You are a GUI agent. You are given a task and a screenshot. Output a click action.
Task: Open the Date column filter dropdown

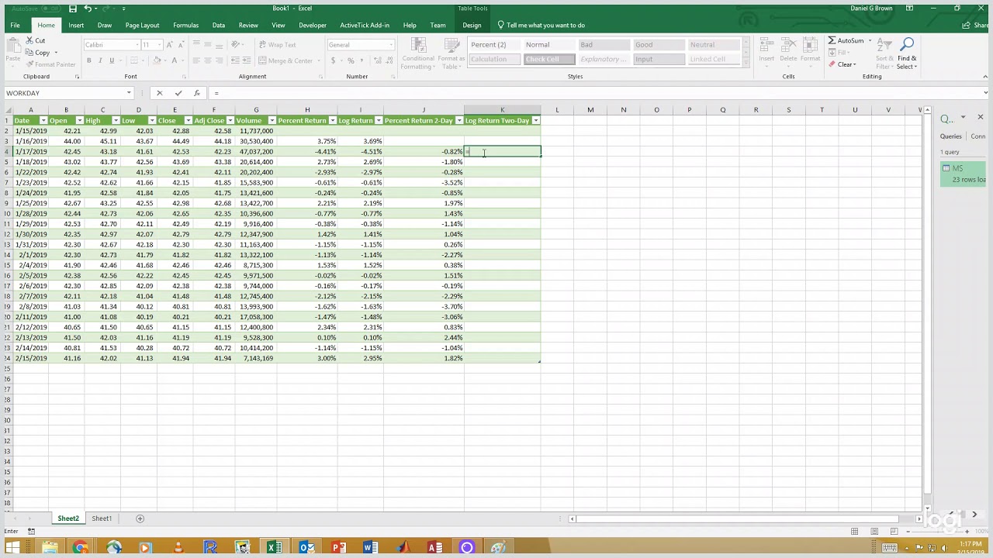coord(43,121)
